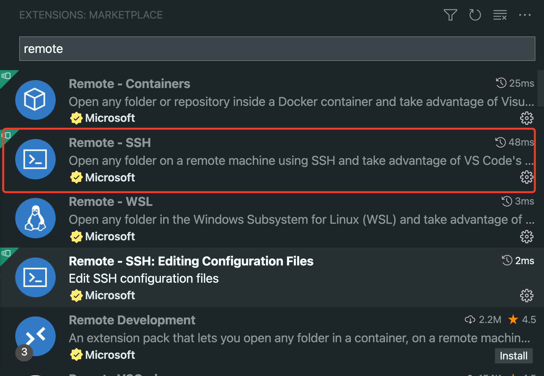Click the extensions list scrollbar thumb

540,88
